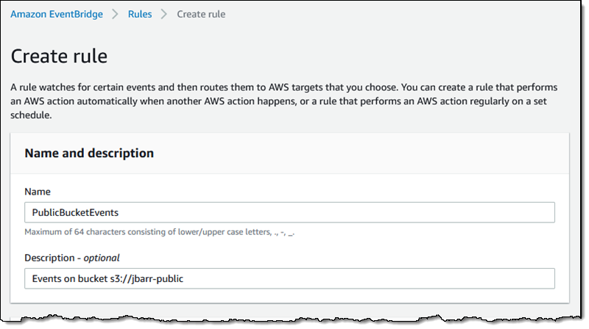The height and width of the screenshot is (329, 589).
Task: Click the "Create rule" breadcrumb item
Action: pyautogui.click(x=201, y=14)
